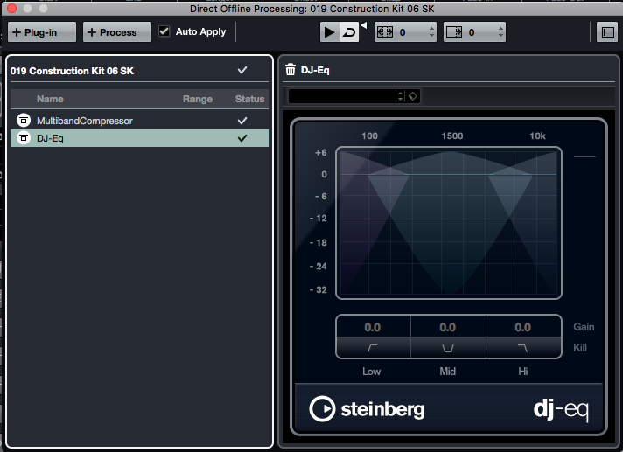Image resolution: width=623 pixels, height=452 pixels.
Task: Toggle the right panel layout icon
Action: [606, 32]
